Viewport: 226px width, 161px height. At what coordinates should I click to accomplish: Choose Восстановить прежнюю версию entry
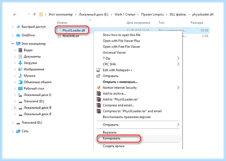[x=127, y=117]
